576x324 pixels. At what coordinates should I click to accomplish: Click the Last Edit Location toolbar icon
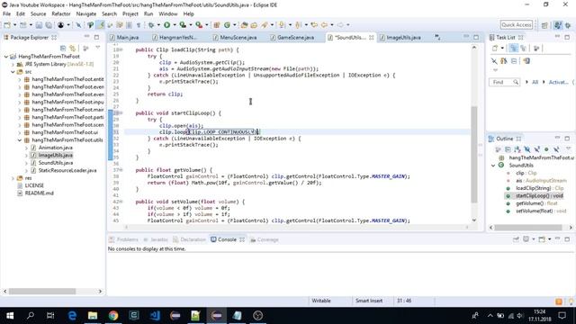(314, 25)
